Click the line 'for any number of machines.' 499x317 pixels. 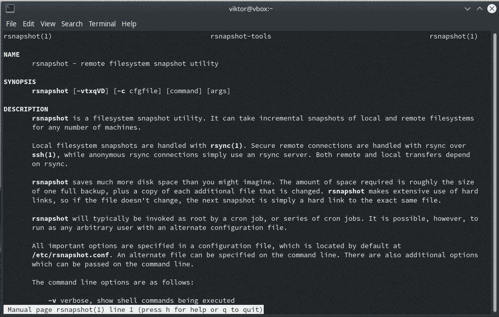point(86,128)
